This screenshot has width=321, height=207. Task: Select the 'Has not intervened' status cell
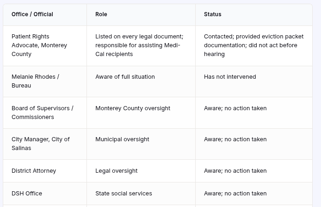[x=254, y=82]
